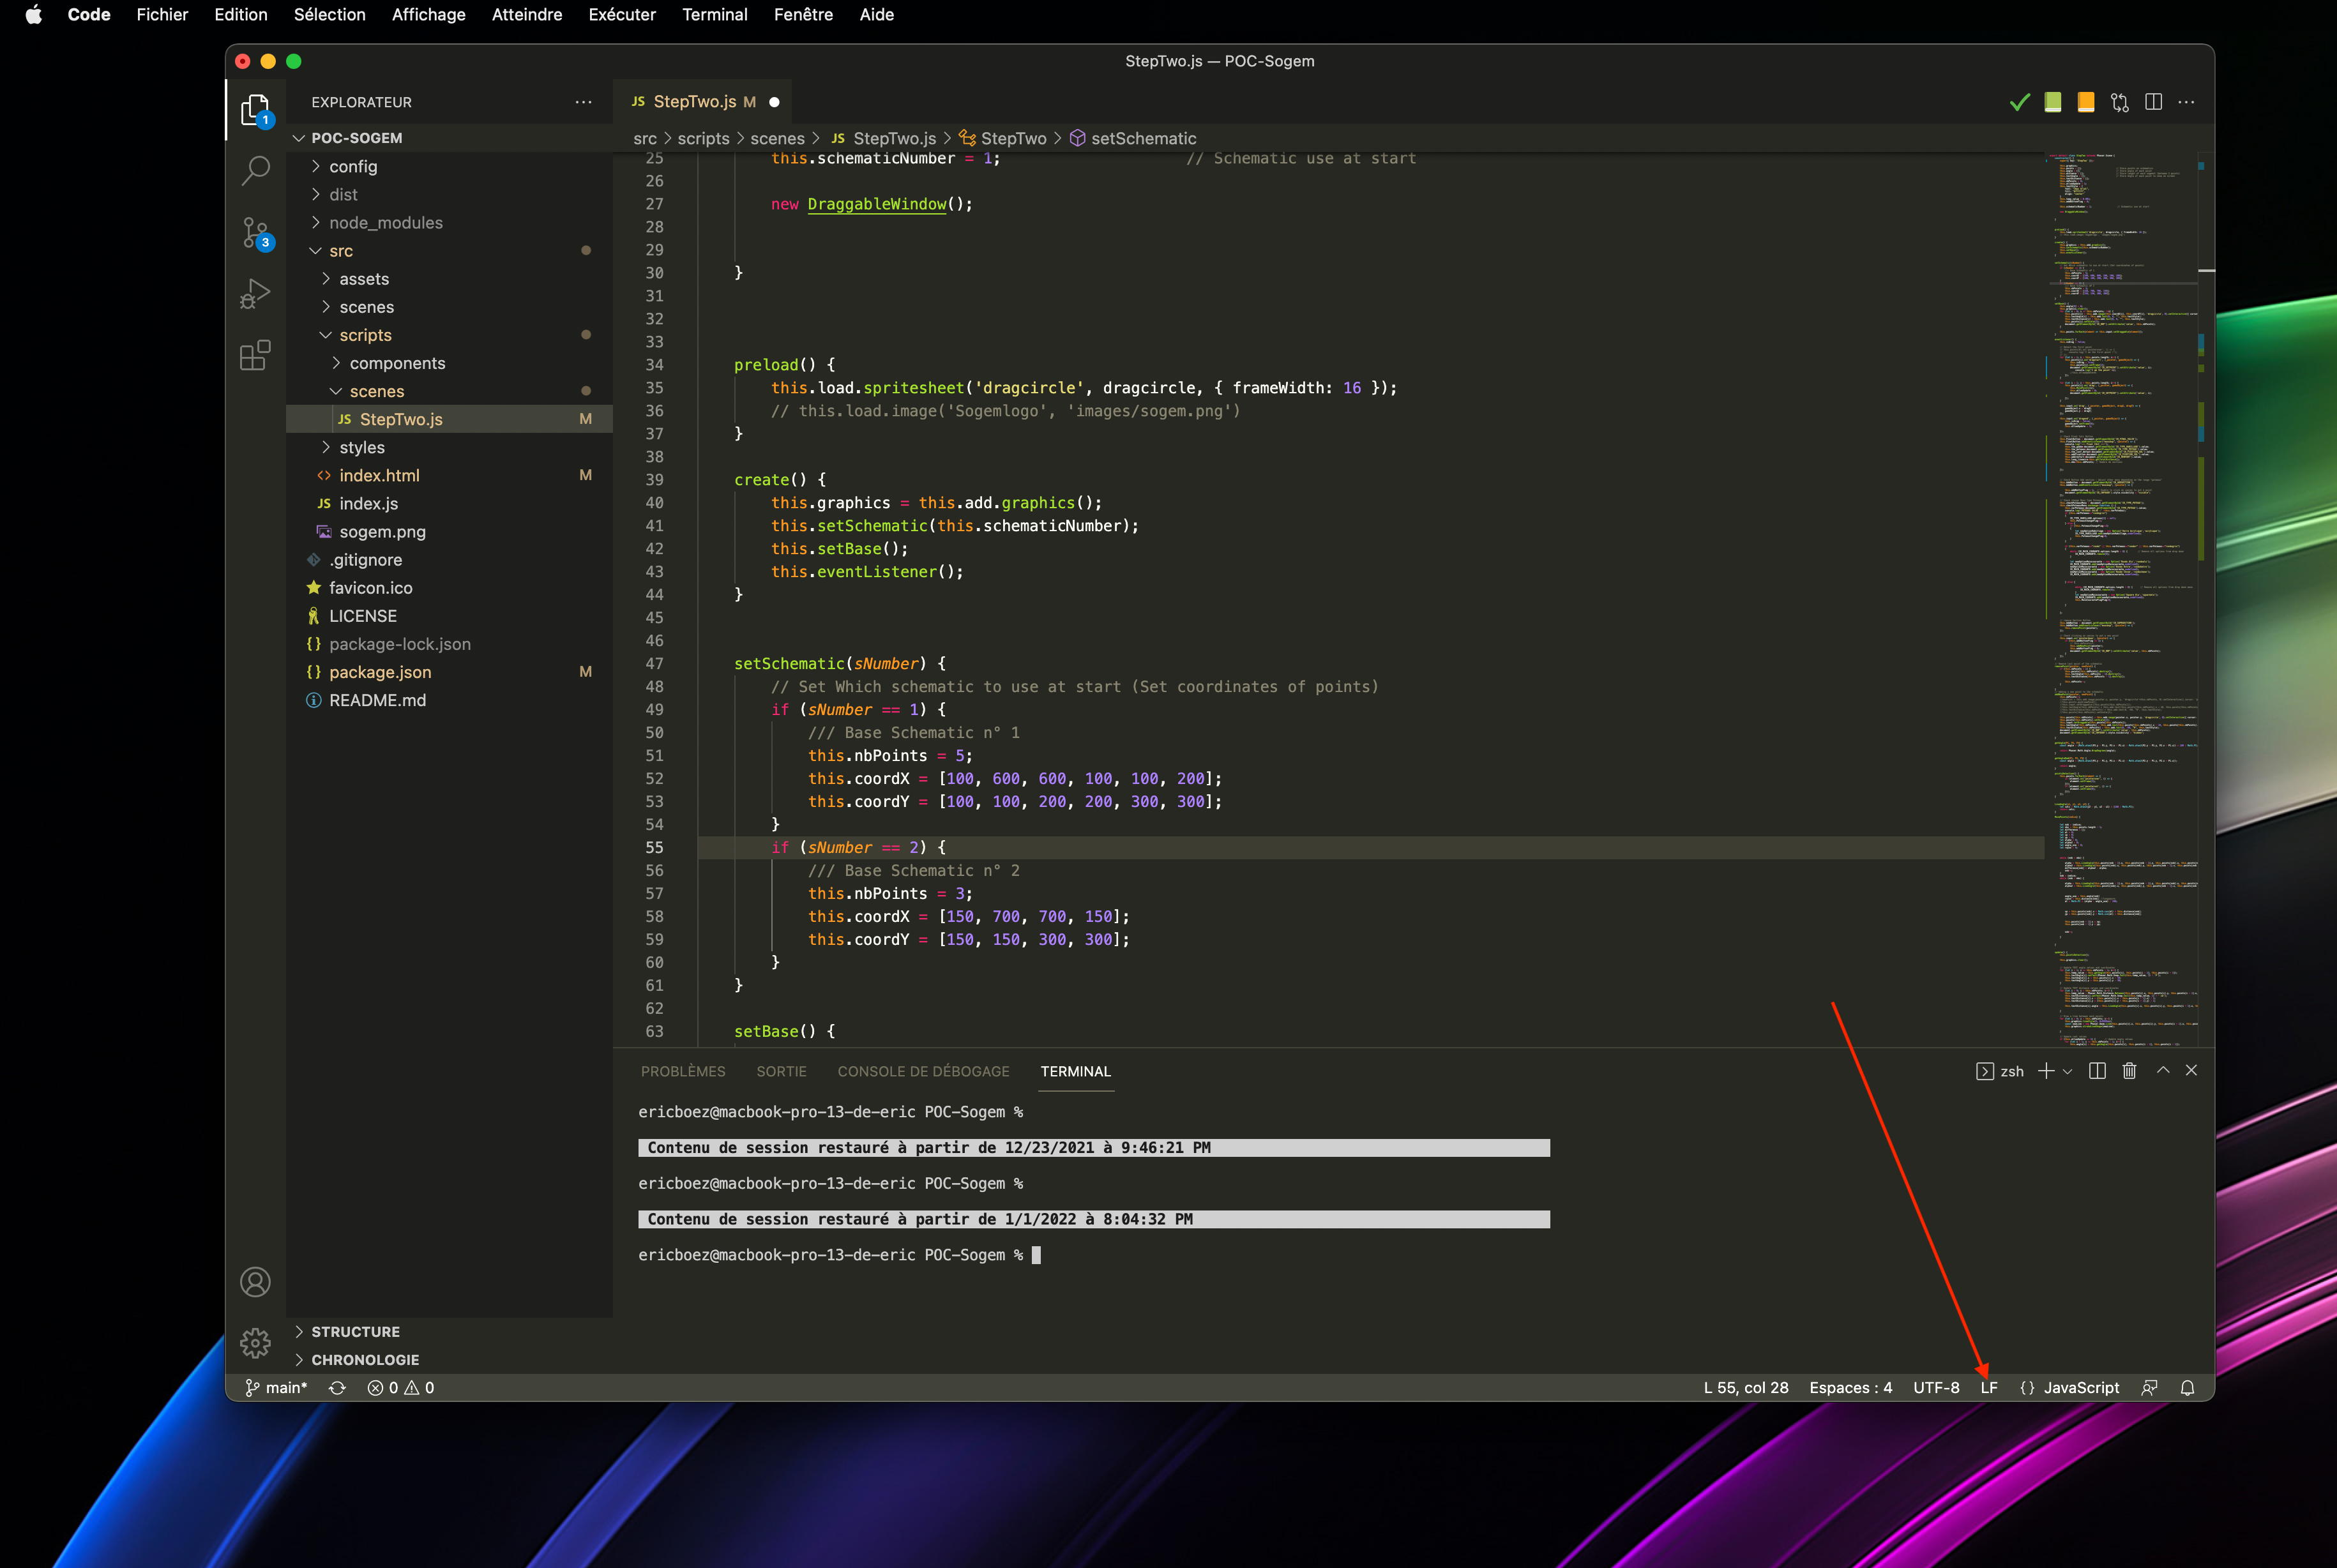Viewport: 2337px width, 1568px height.
Task: Switch to the PROBLÈMES panel tab
Action: pyautogui.click(x=683, y=1071)
